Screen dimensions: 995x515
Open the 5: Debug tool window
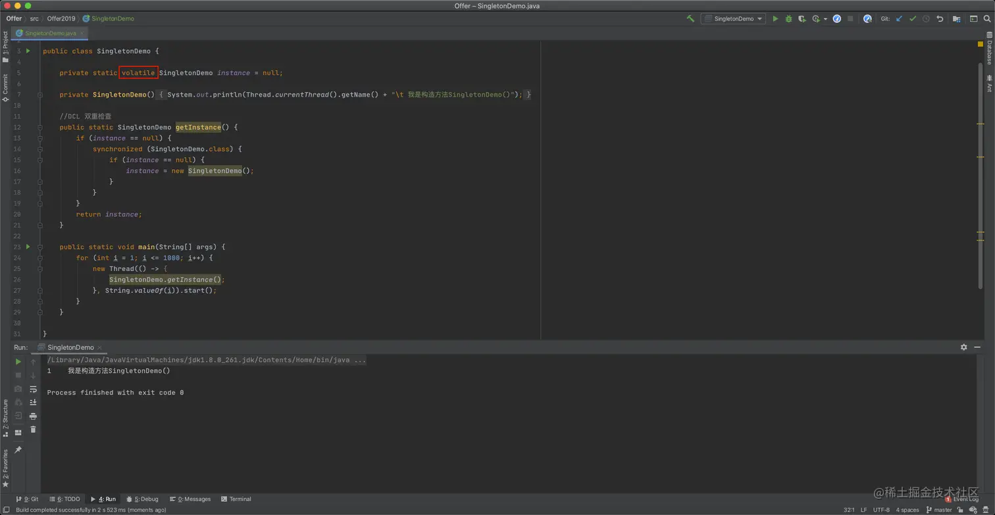[x=142, y=499]
